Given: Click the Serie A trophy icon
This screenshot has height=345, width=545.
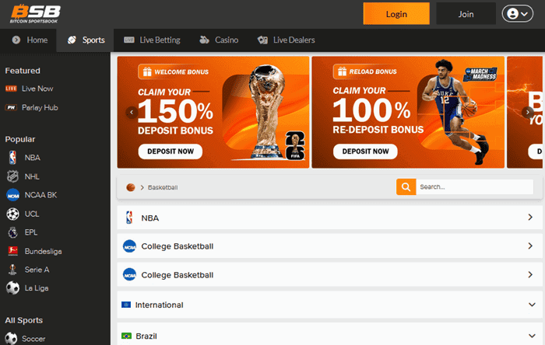Looking at the screenshot, I should tap(12, 270).
